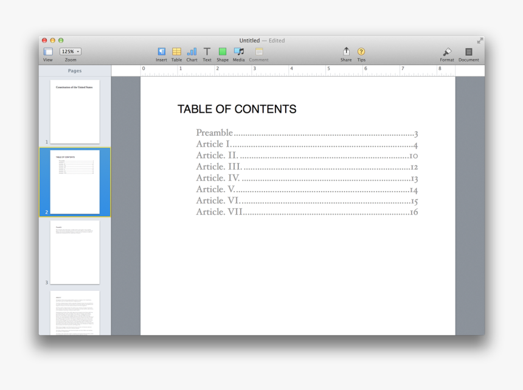Viewport: 523px width, 390px height.
Task: Add a Table from the toolbar
Action: (x=176, y=51)
